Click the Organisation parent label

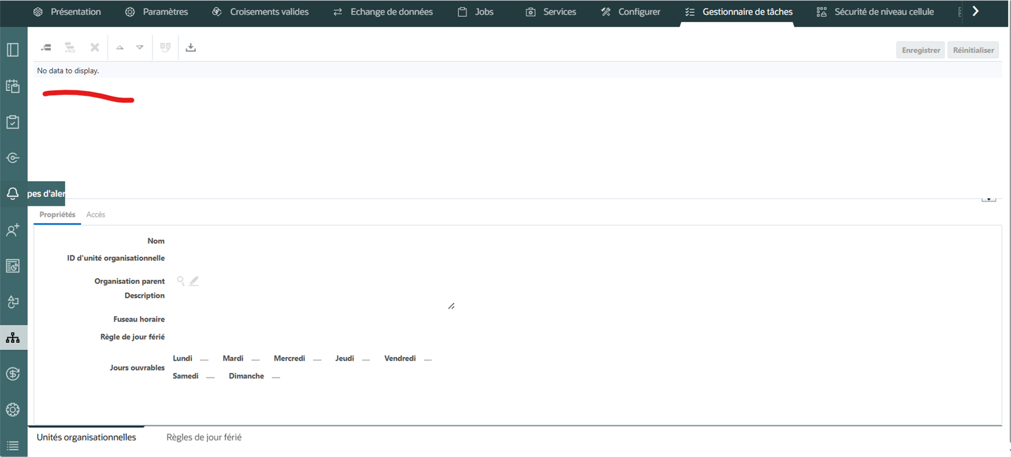click(130, 281)
